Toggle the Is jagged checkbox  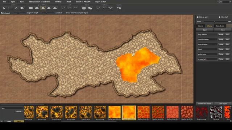(x=2, y=13)
